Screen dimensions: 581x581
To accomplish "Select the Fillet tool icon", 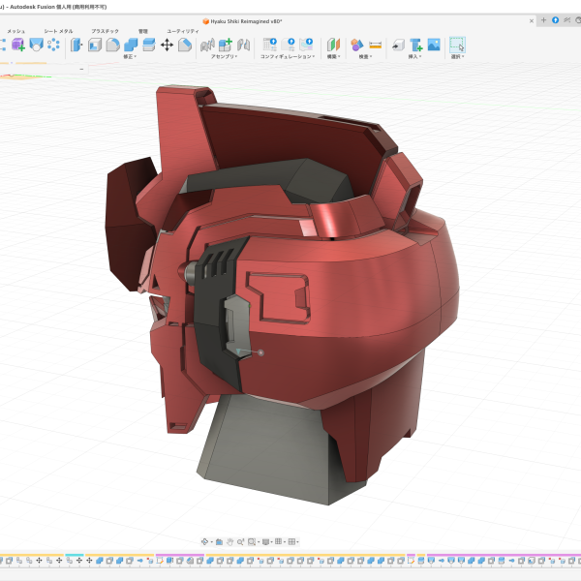I will [x=112, y=46].
